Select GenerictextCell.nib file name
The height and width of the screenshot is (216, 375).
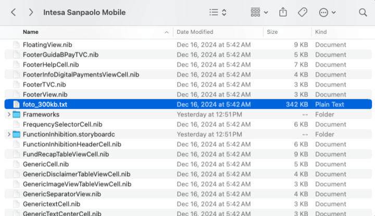(x=52, y=204)
